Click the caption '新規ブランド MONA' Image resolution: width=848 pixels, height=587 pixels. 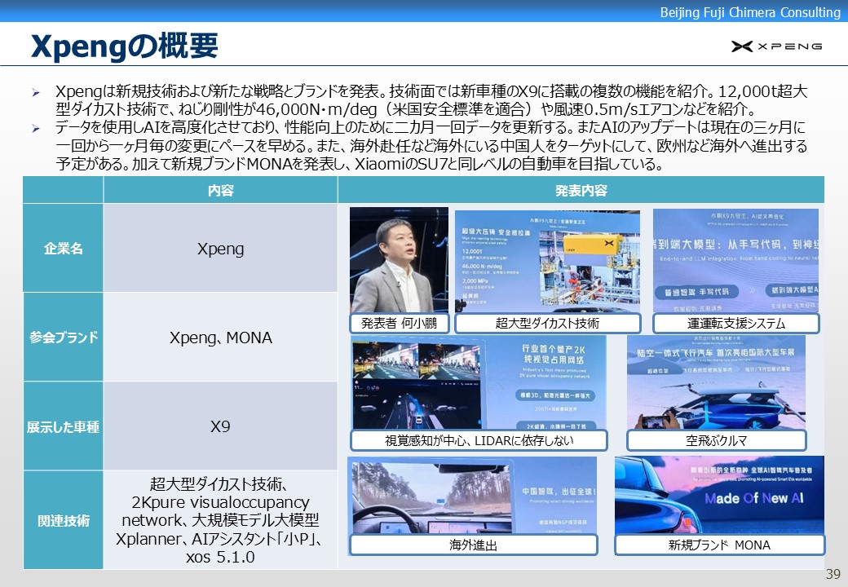720,545
